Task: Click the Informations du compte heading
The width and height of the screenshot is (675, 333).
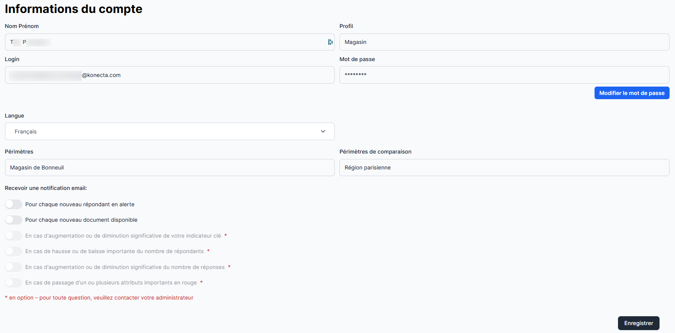Action: pyautogui.click(x=74, y=9)
